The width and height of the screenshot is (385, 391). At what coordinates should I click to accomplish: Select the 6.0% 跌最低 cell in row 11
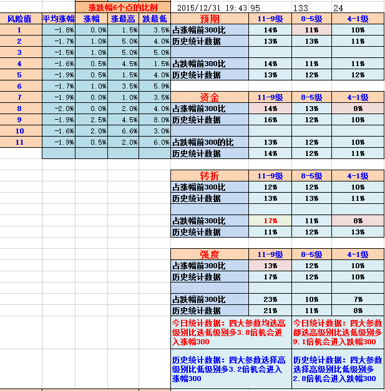click(155, 142)
